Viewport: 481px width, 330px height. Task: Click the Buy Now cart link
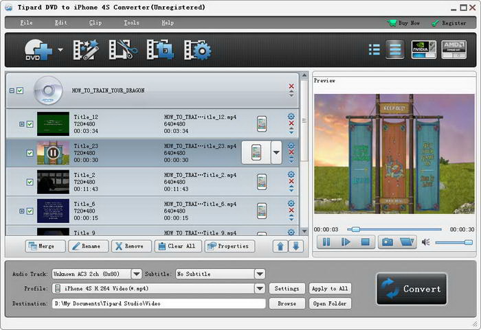click(x=403, y=23)
